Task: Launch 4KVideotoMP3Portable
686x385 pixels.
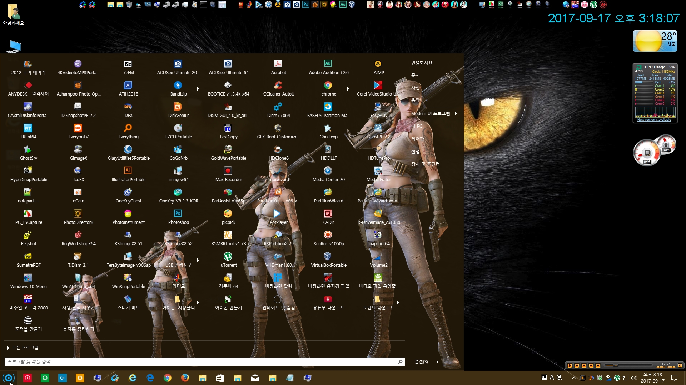Action: [x=78, y=67]
